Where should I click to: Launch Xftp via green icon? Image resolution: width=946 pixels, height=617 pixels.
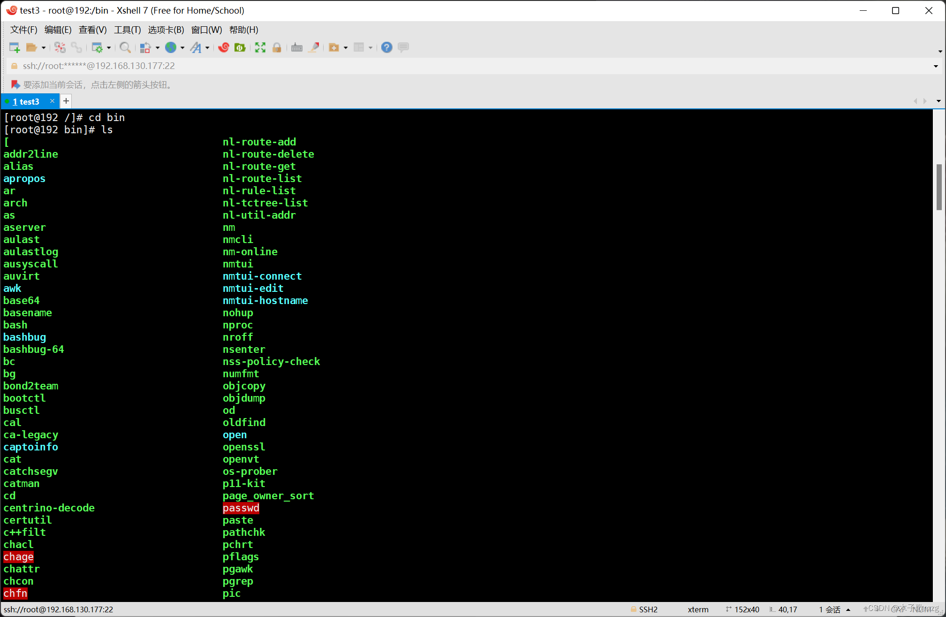pyautogui.click(x=240, y=47)
